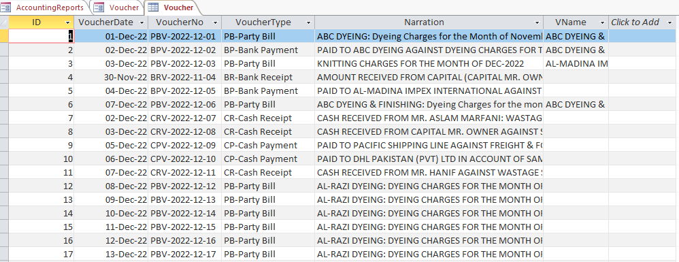Expand the VoucherType column filter arrow

tap(308, 22)
